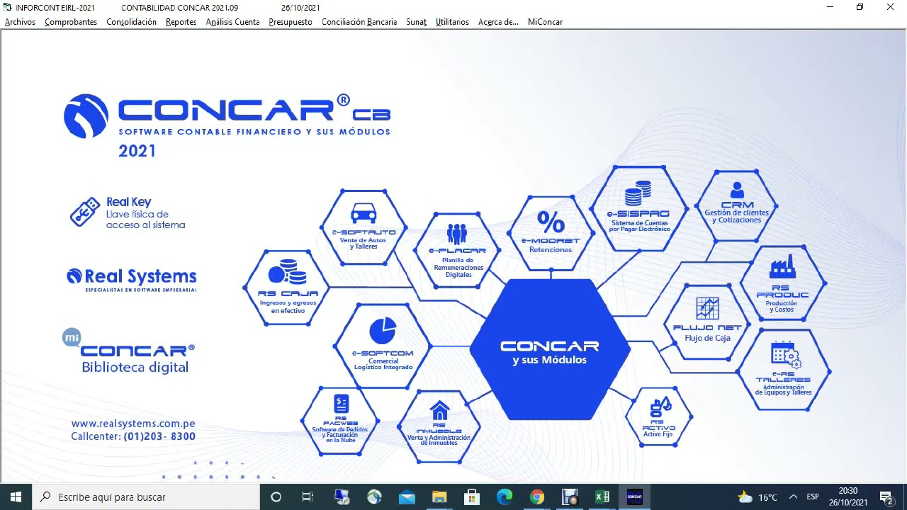Open the weather widget showing 16°C
The width and height of the screenshot is (907, 510).
(x=757, y=497)
